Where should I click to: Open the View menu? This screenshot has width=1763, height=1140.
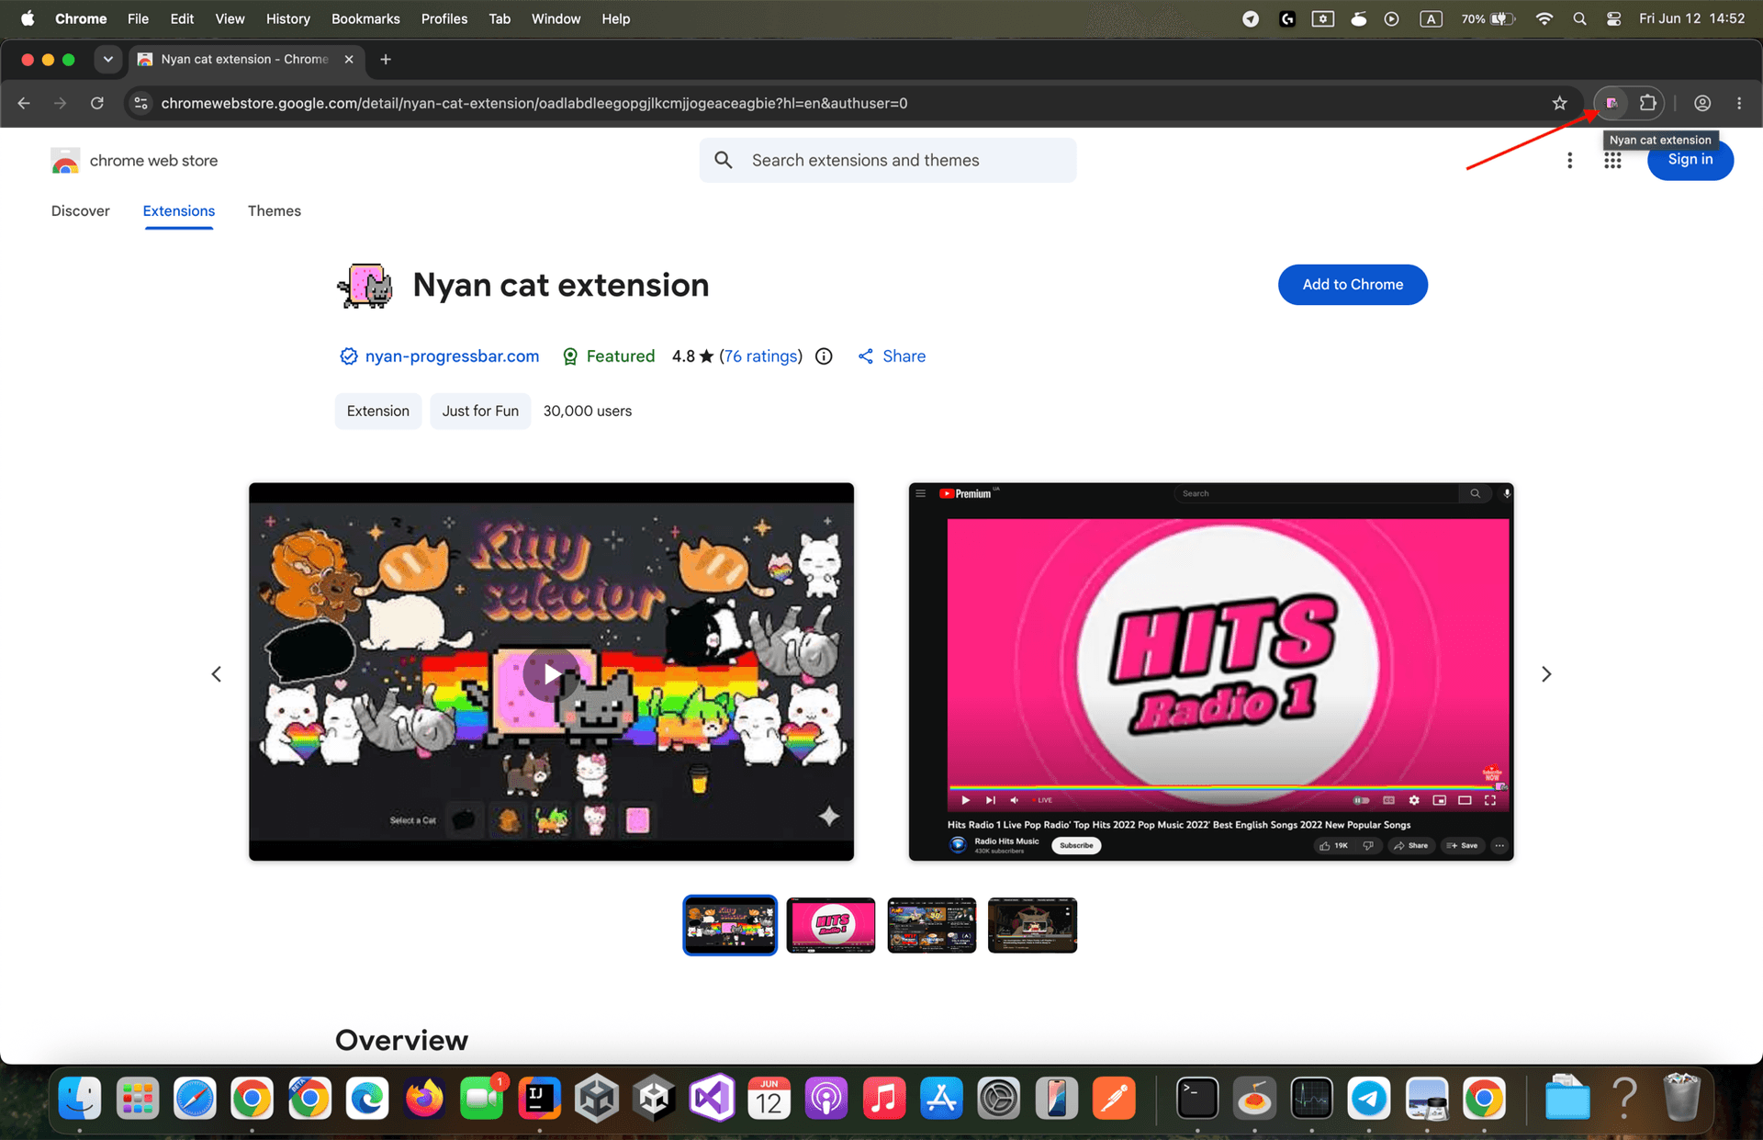tap(230, 18)
